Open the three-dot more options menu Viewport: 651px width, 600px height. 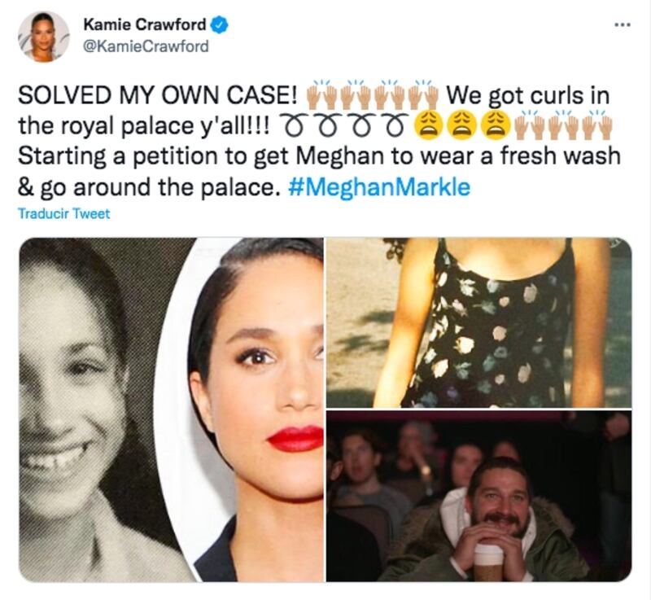623,25
